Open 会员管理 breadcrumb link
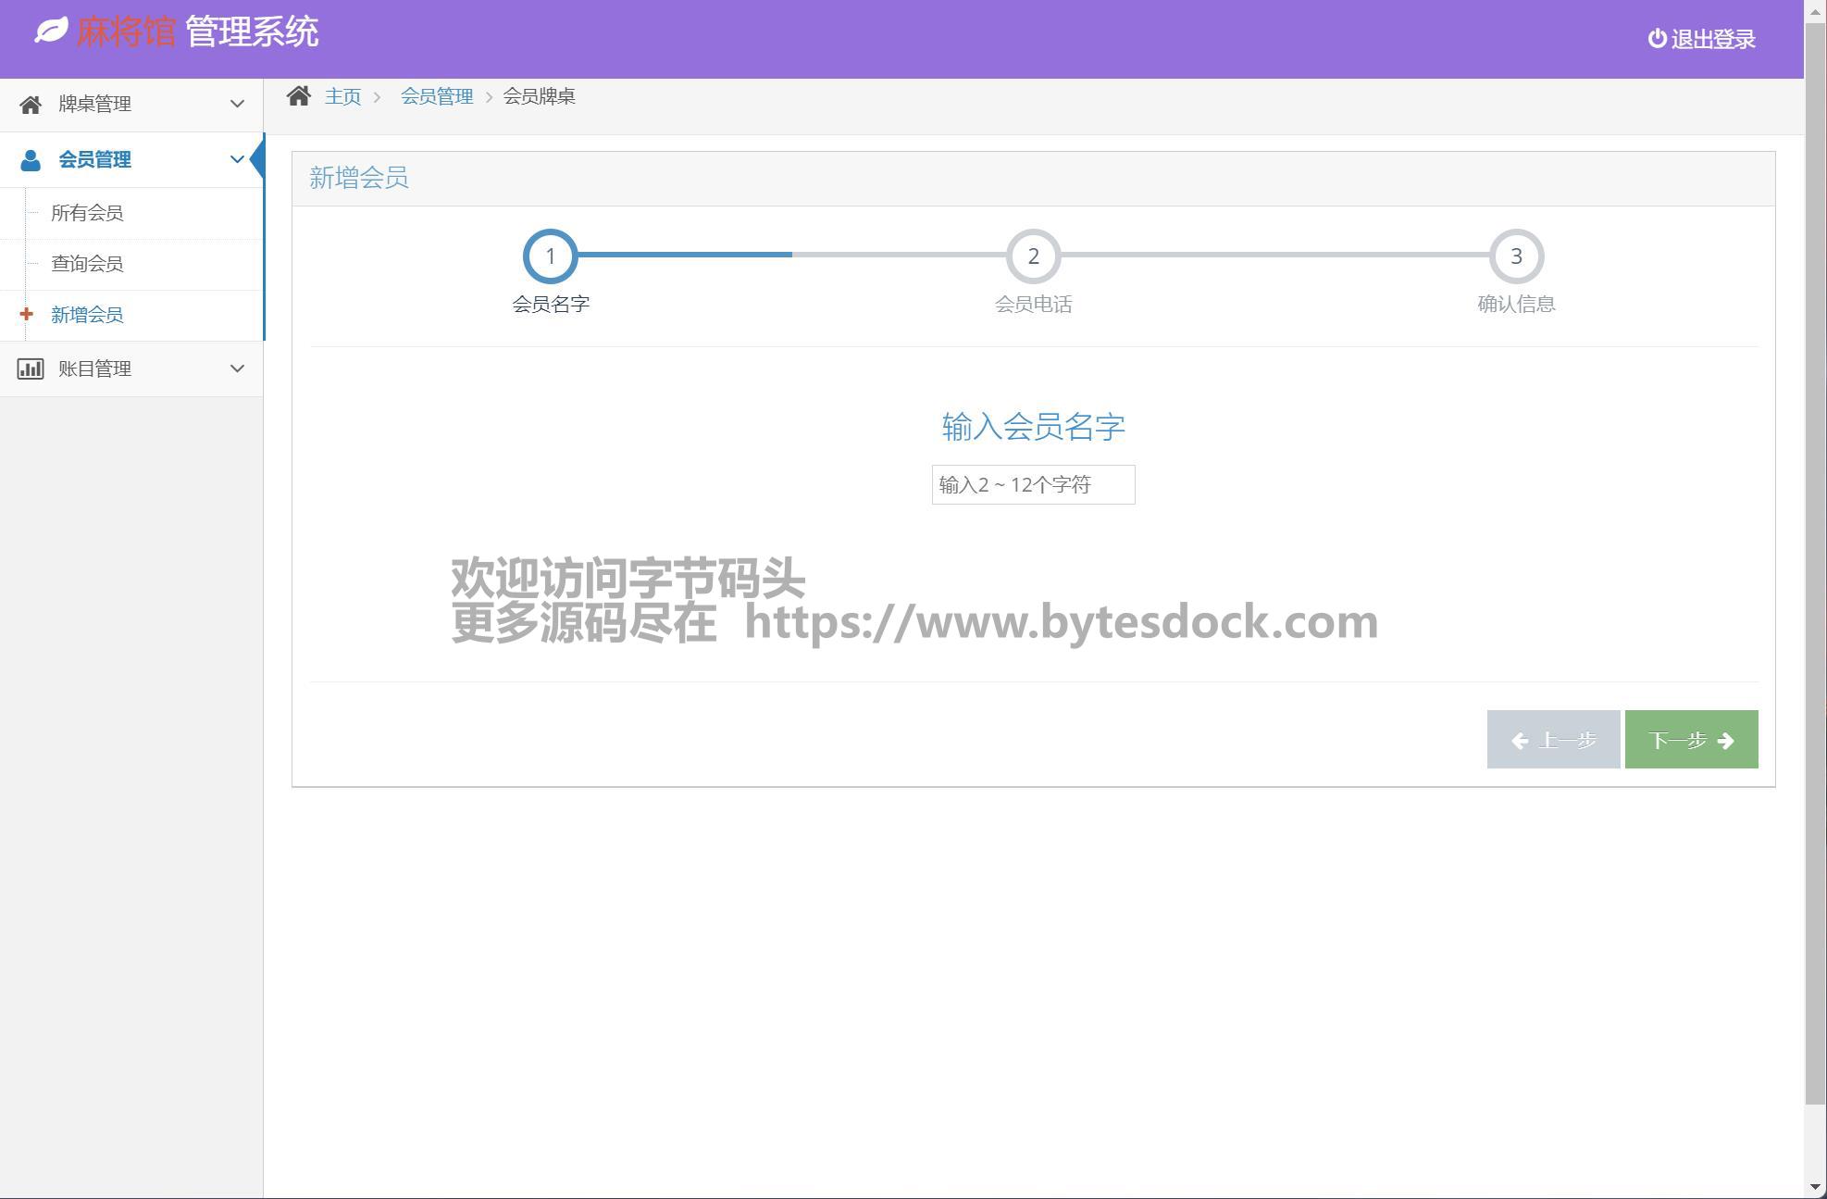This screenshot has width=1827, height=1199. [436, 96]
